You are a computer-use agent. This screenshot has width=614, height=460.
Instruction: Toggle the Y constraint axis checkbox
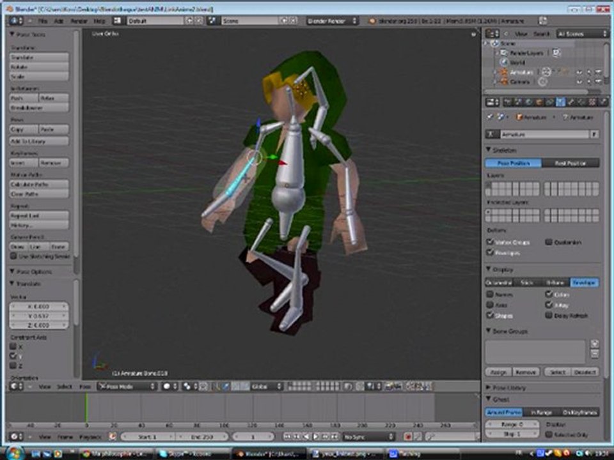pyautogui.click(x=13, y=356)
